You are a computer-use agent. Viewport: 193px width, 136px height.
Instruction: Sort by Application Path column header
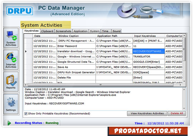(114, 36)
